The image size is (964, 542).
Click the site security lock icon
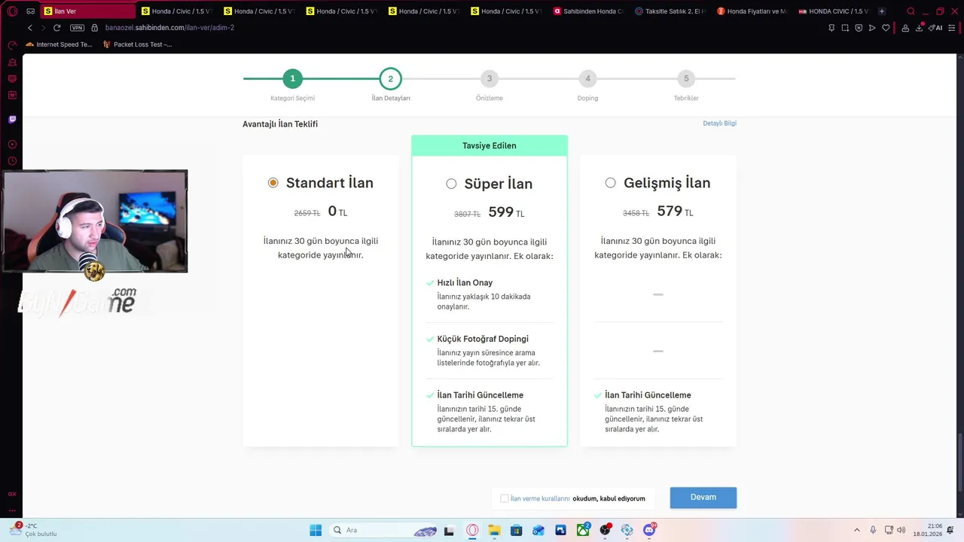(x=94, y=28)
